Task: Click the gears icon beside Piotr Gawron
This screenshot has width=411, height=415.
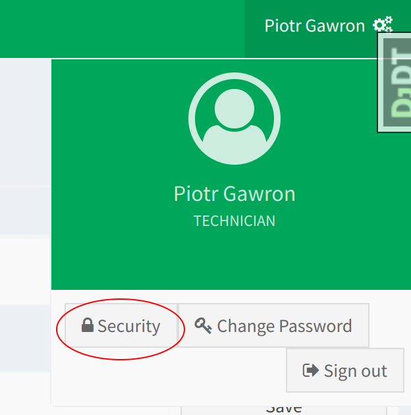Action: (x=382, y=26)
